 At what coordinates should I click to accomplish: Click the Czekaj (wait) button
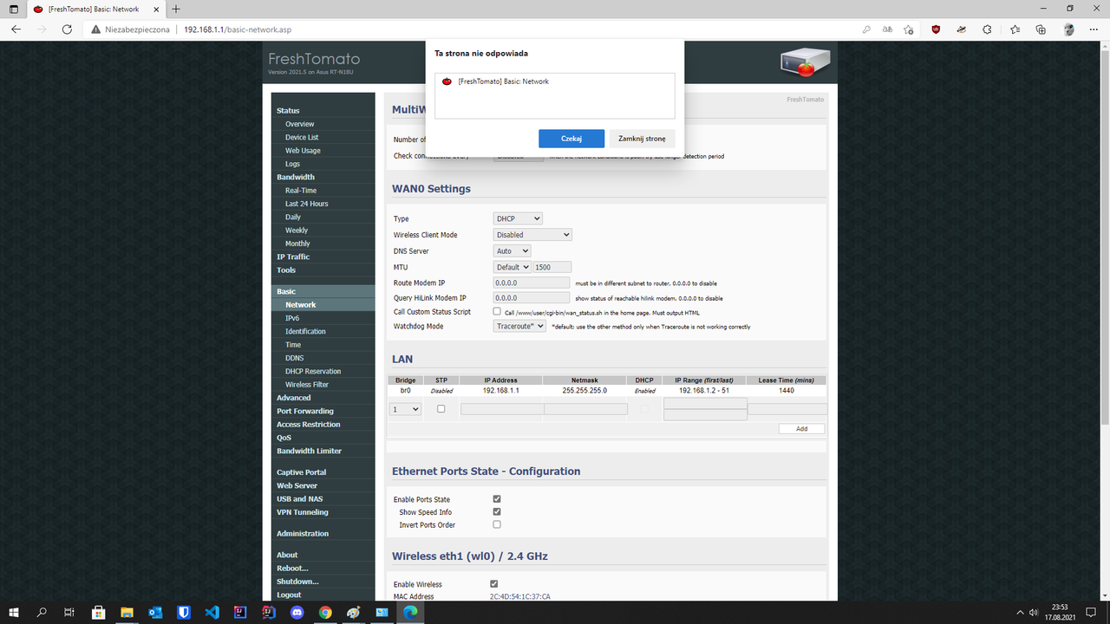pyautogui.click(x=571, y=139)
